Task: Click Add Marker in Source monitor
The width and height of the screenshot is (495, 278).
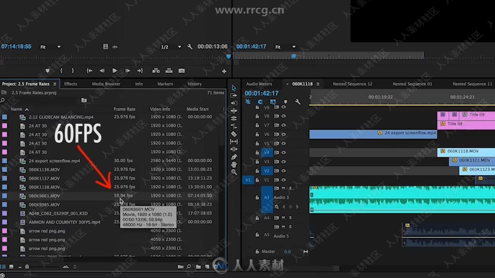Action: pos(48,71)
